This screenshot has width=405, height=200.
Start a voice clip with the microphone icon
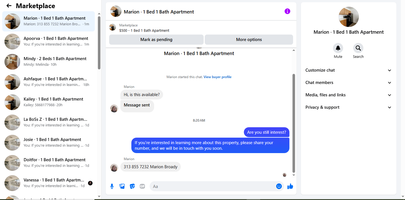[112, 186]
